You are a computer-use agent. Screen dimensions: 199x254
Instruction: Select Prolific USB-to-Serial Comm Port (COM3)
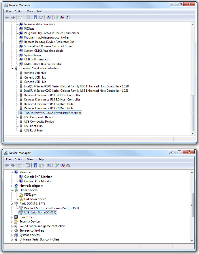[51, 208]
